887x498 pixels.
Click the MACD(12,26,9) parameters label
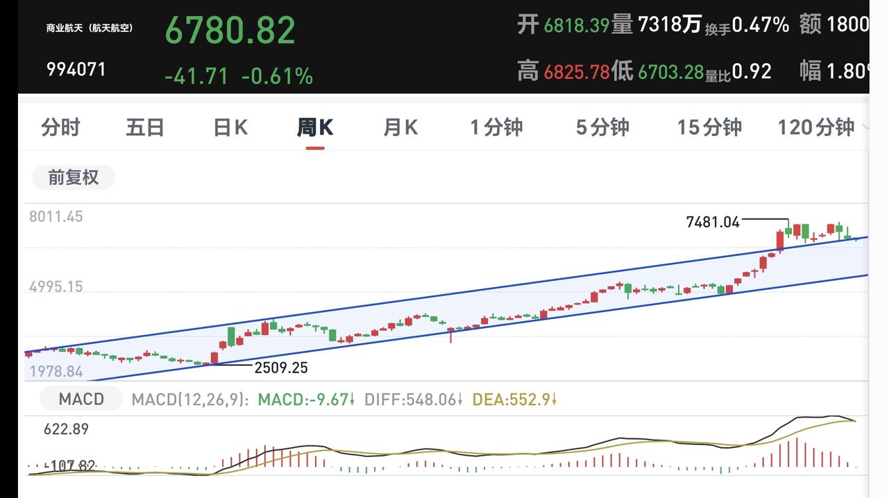point(190,400)
